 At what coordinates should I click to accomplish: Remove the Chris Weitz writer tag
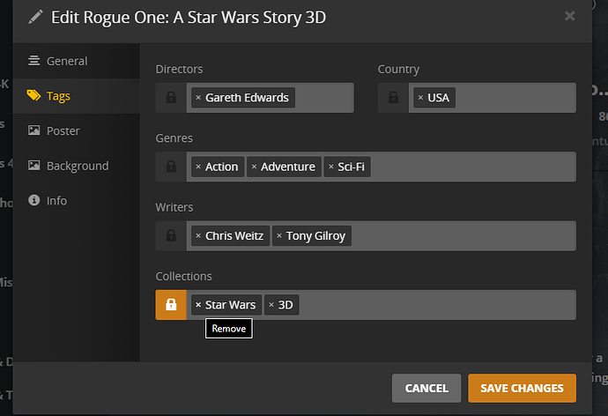pos(198,236)
